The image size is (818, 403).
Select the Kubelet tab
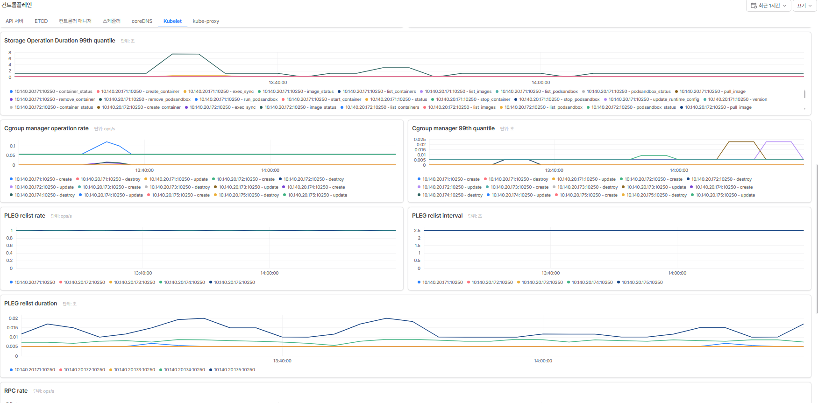172,21
